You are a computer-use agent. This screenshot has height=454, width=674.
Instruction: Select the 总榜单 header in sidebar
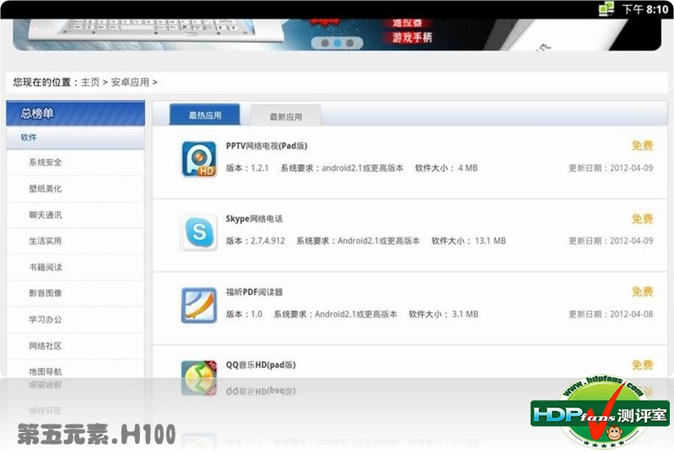[x=76, y=113]
